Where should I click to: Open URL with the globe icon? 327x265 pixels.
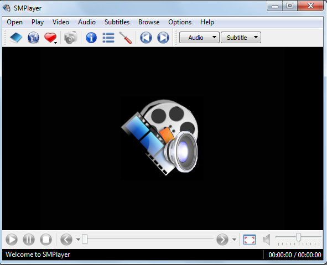pos(33,38)
